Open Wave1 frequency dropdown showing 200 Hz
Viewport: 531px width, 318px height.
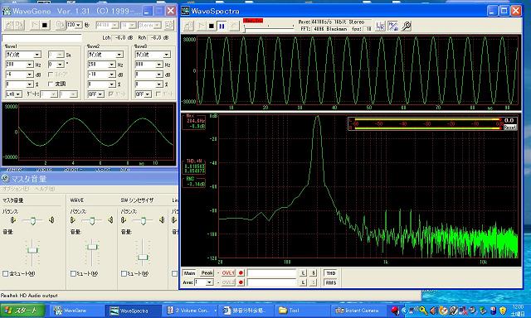click(30, 65)
